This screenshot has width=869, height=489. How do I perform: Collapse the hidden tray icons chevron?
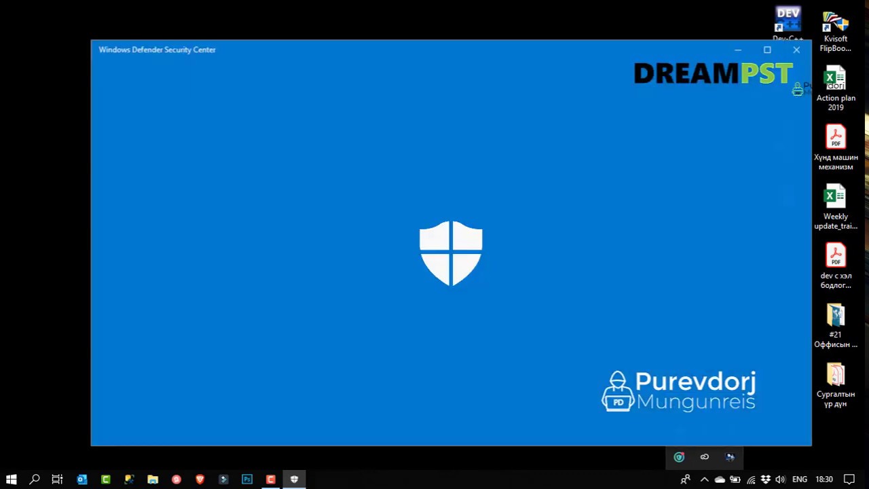point(705,479)
